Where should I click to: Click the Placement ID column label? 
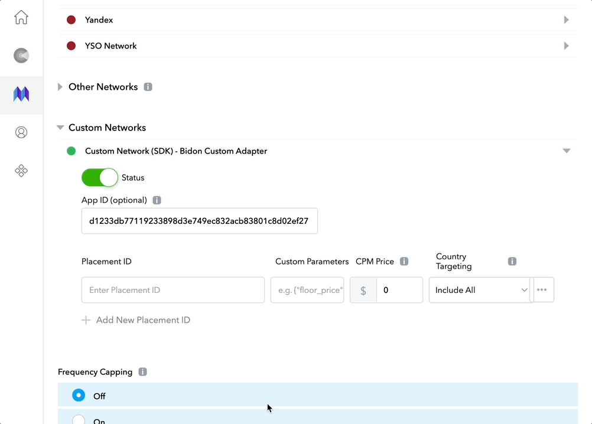[x=106, y=262]
